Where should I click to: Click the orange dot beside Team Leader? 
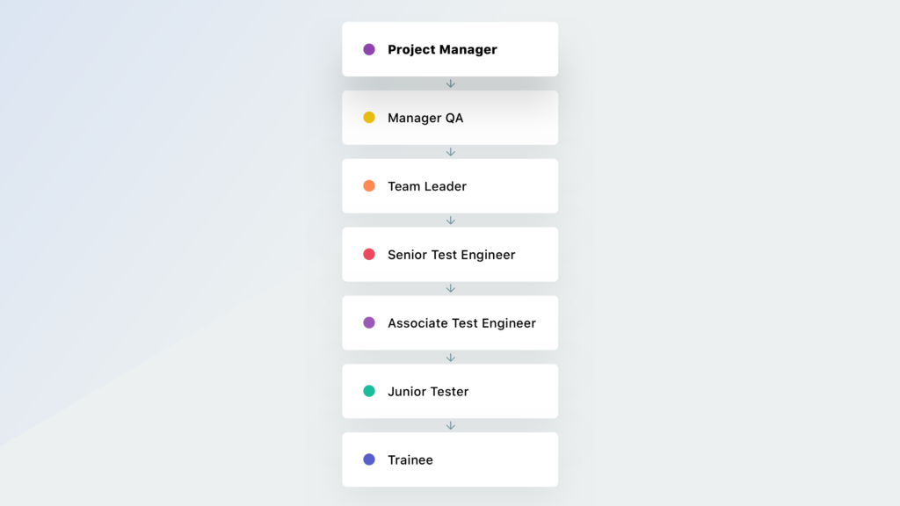369,186
